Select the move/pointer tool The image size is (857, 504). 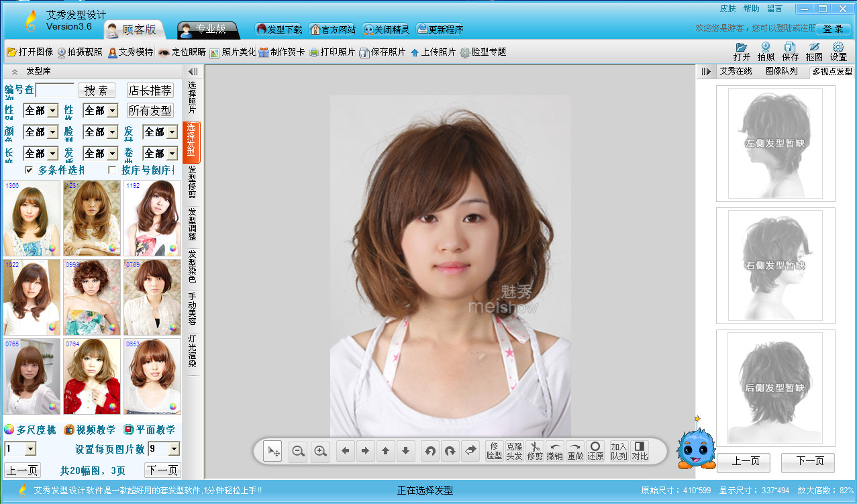click(x=273, y=452)
